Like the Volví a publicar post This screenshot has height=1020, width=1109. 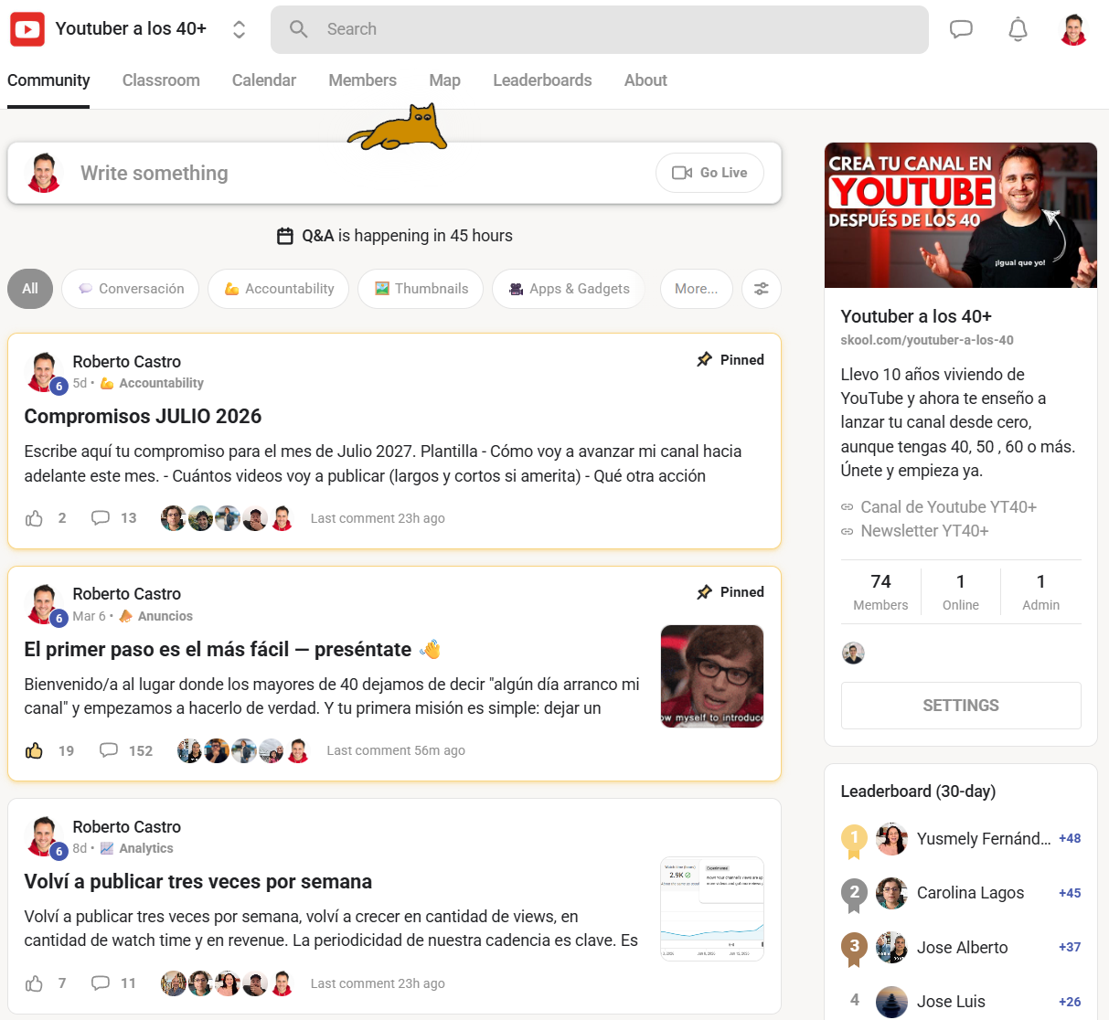34,983
